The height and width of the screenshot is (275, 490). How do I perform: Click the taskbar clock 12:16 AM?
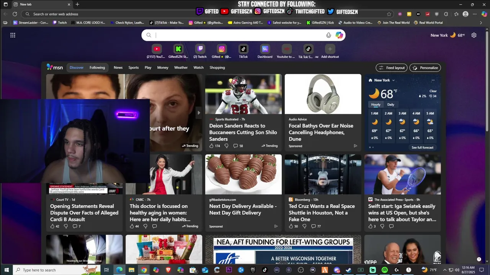pyautogui.click(x=469, y=270)
